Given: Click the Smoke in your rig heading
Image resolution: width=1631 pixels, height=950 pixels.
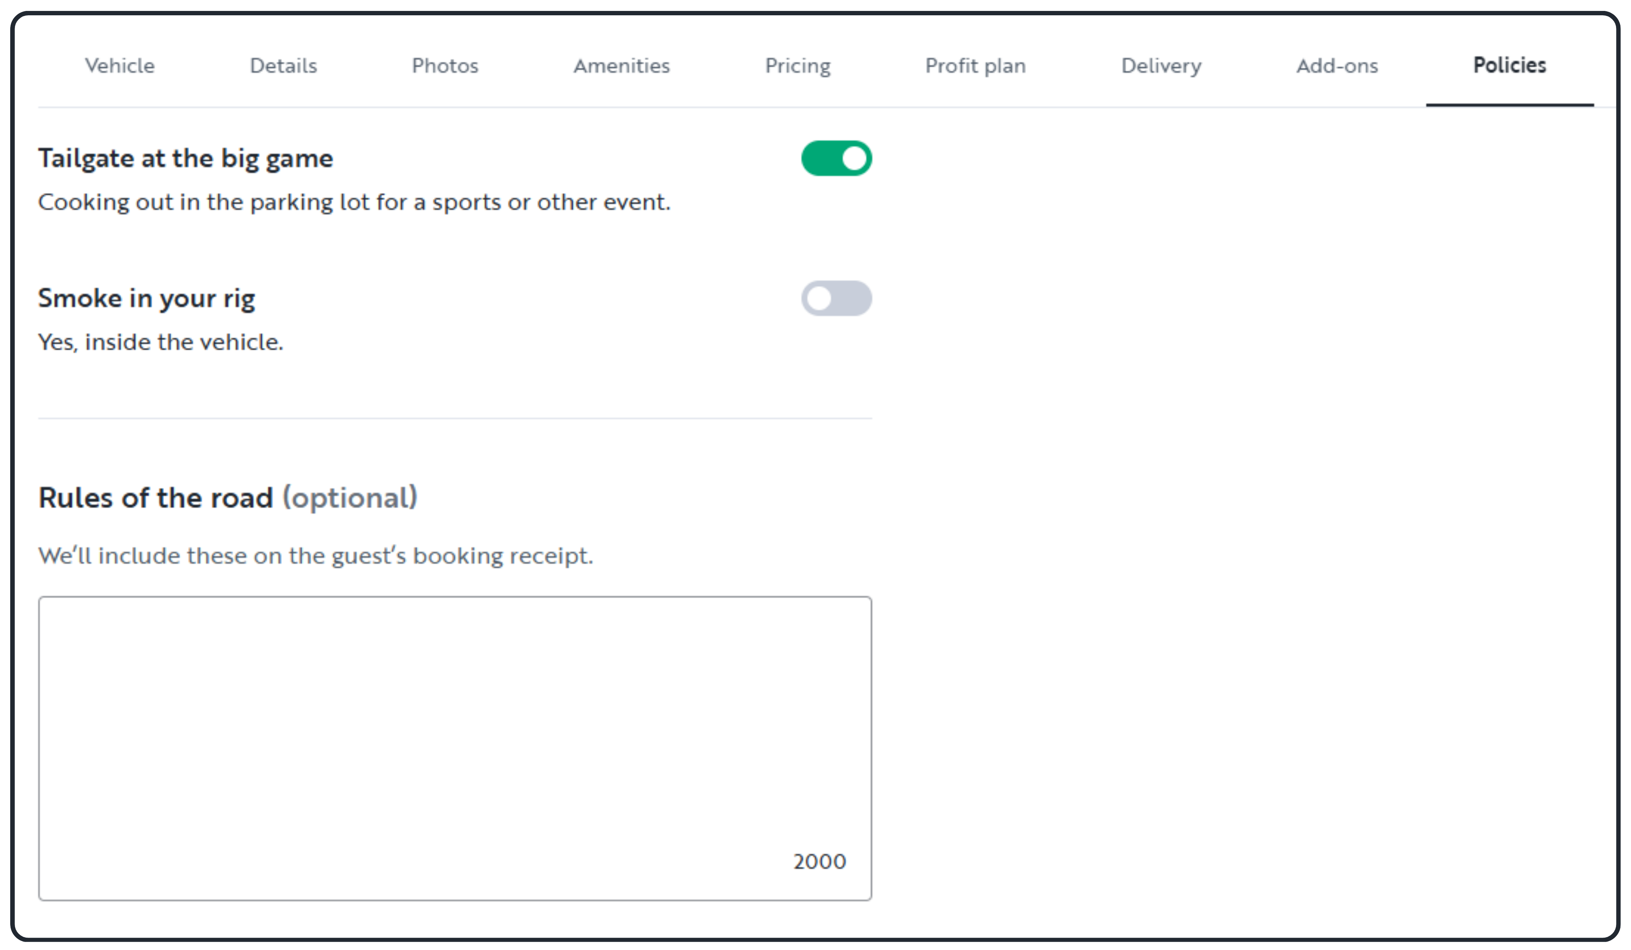Looking at the screenshot, I should [x=147, y=299].
